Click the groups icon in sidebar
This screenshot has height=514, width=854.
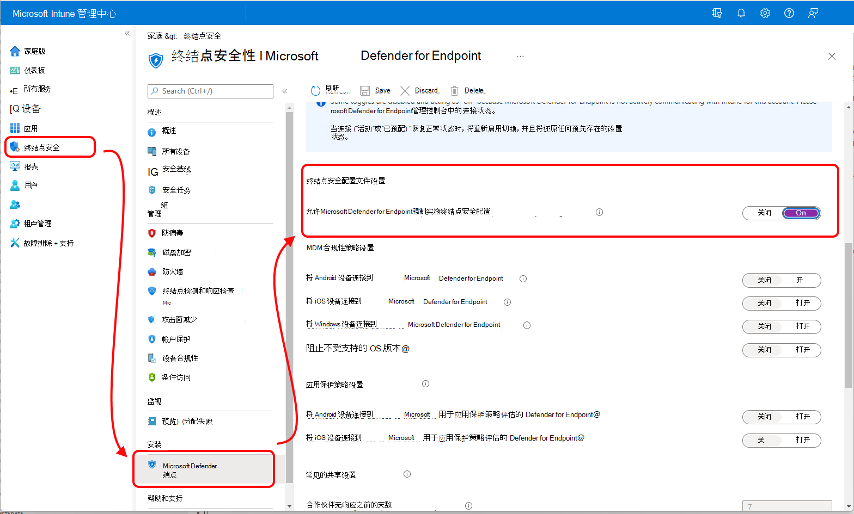click(x=15, y=205)
